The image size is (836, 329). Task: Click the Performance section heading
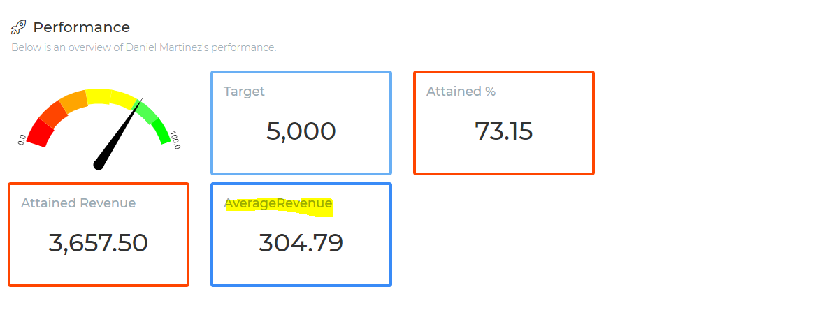(x=82, y=27)
